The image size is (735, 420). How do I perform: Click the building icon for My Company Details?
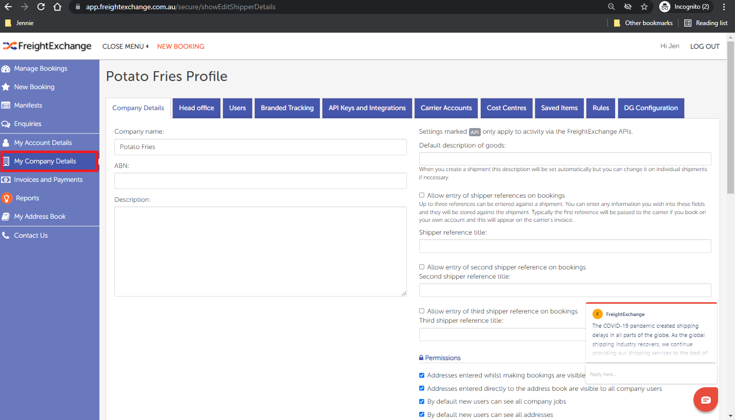[x=6, y=161]
